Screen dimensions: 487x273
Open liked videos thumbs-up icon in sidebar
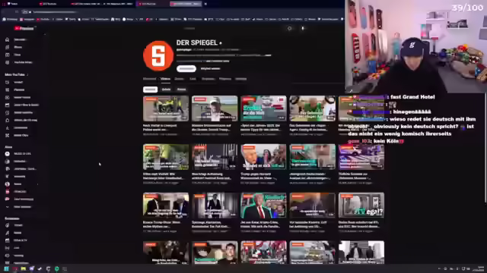[7, 120]
